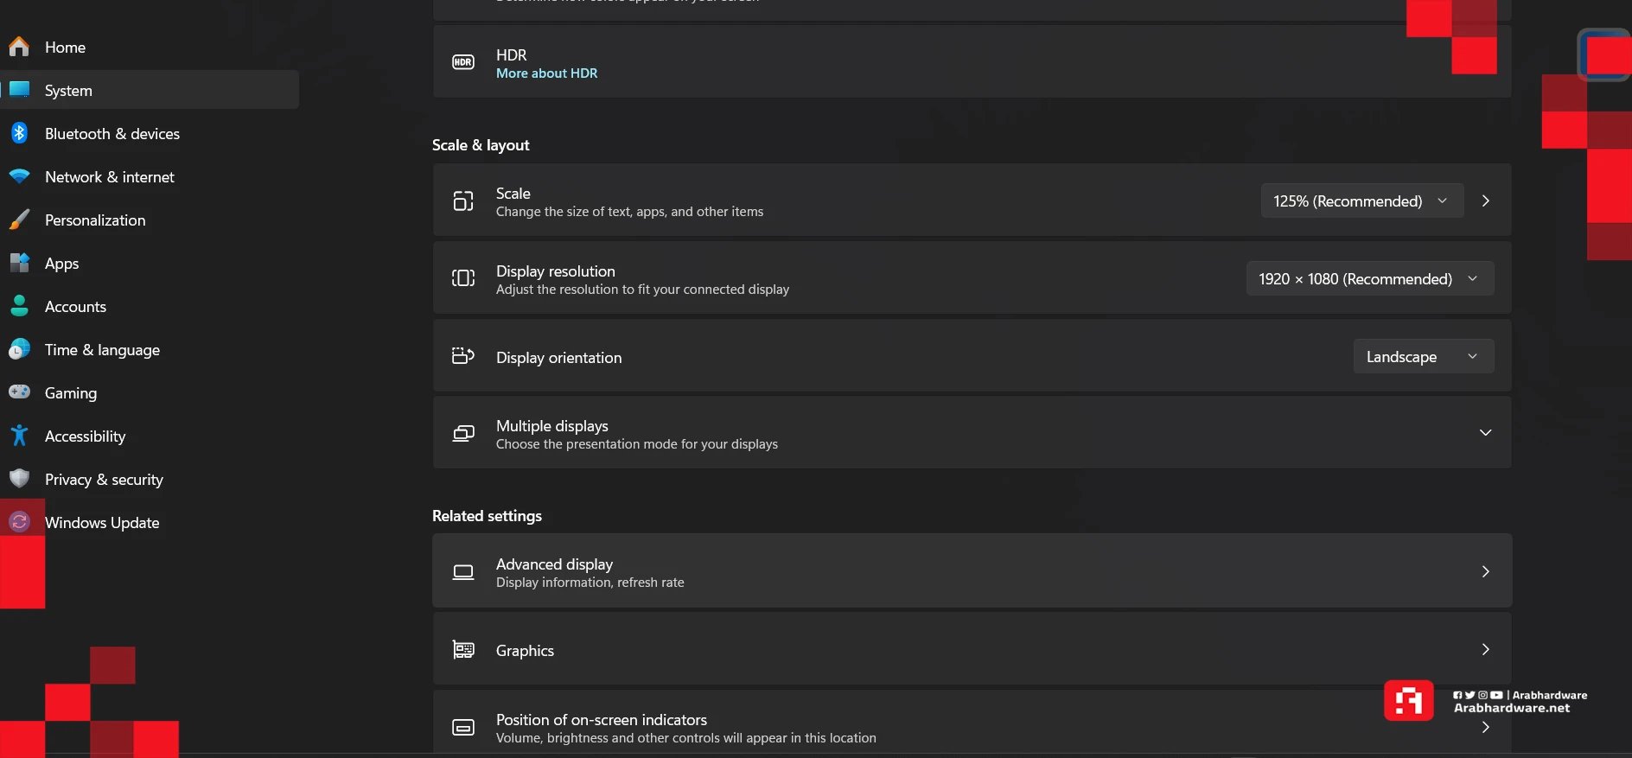Open the Display resolution dropdown
Viewport: 1632px width, 758px height.
click(1370, 278)
